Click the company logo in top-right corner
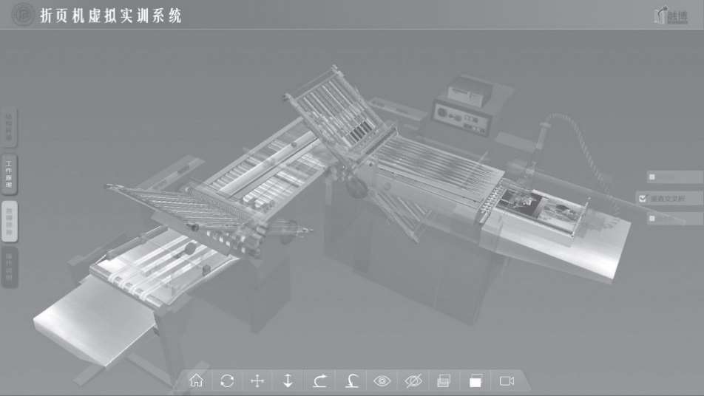 point(671,16)
